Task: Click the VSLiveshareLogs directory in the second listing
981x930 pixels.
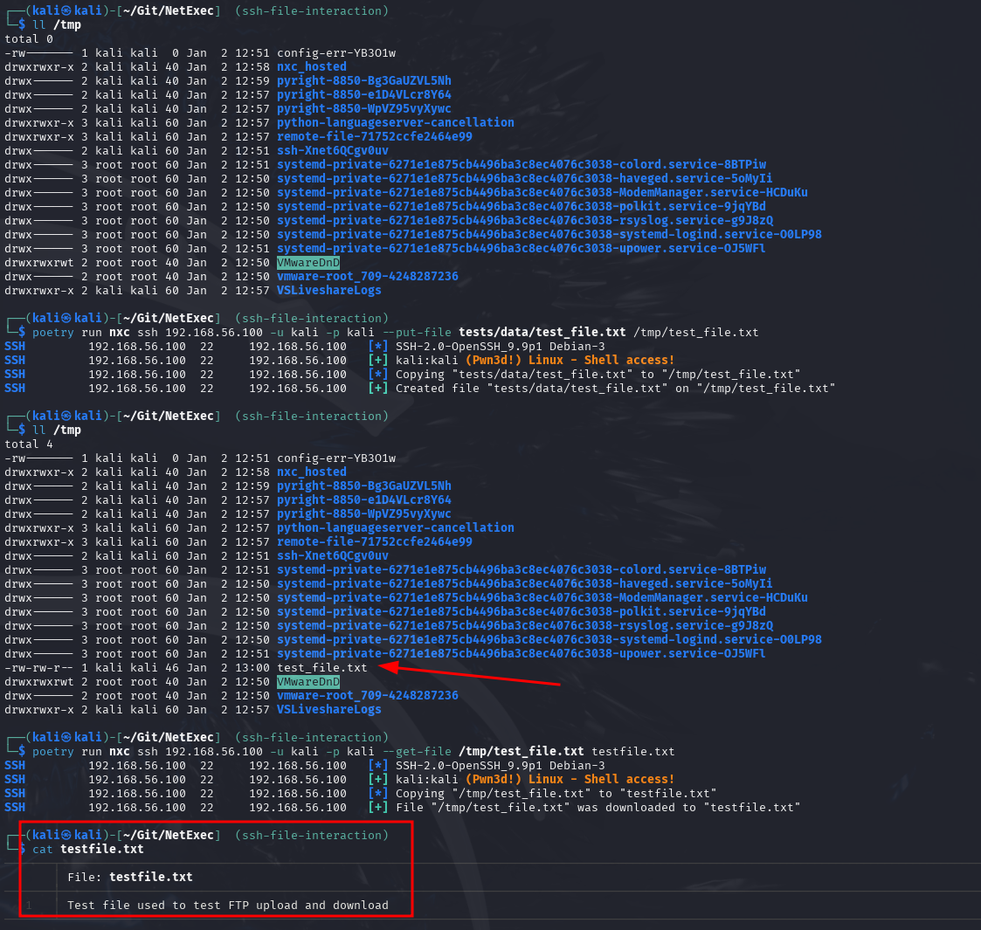Action: tap(328, 709)
